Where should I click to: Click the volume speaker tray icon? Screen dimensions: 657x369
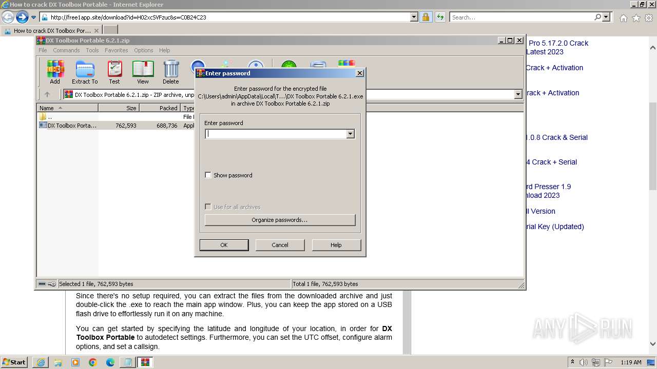click(x=584, y=362)
